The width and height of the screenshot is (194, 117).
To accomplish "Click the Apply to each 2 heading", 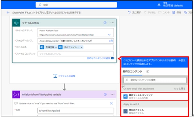I will pos(131,104).
